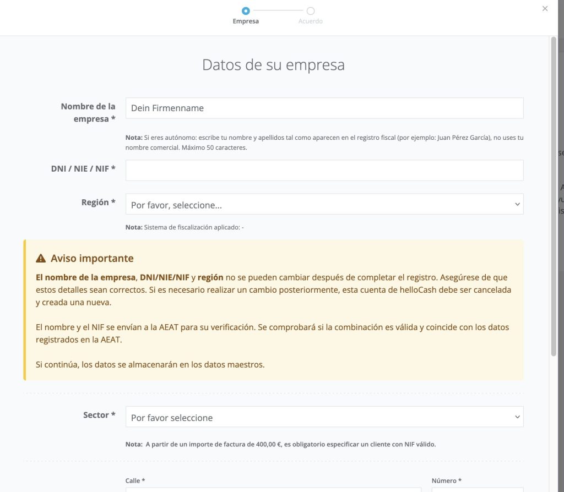Image resolution: width=564 pixels, height=492 pixels.
Task: Select the Acuerdo step indicator
Action: click(311, 11)
